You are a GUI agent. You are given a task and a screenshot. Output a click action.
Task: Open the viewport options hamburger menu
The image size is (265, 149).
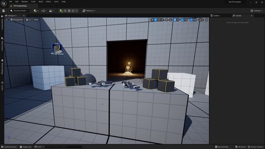[x=7, y=20]
